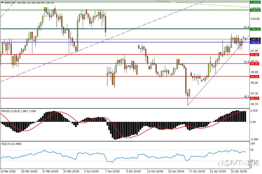The image size is (262, 174).
Task: Click the 87.35 price axis value
Action: click(x=255, y=93)
